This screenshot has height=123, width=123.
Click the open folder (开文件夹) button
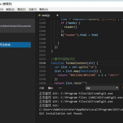click(x=15, y=45)
